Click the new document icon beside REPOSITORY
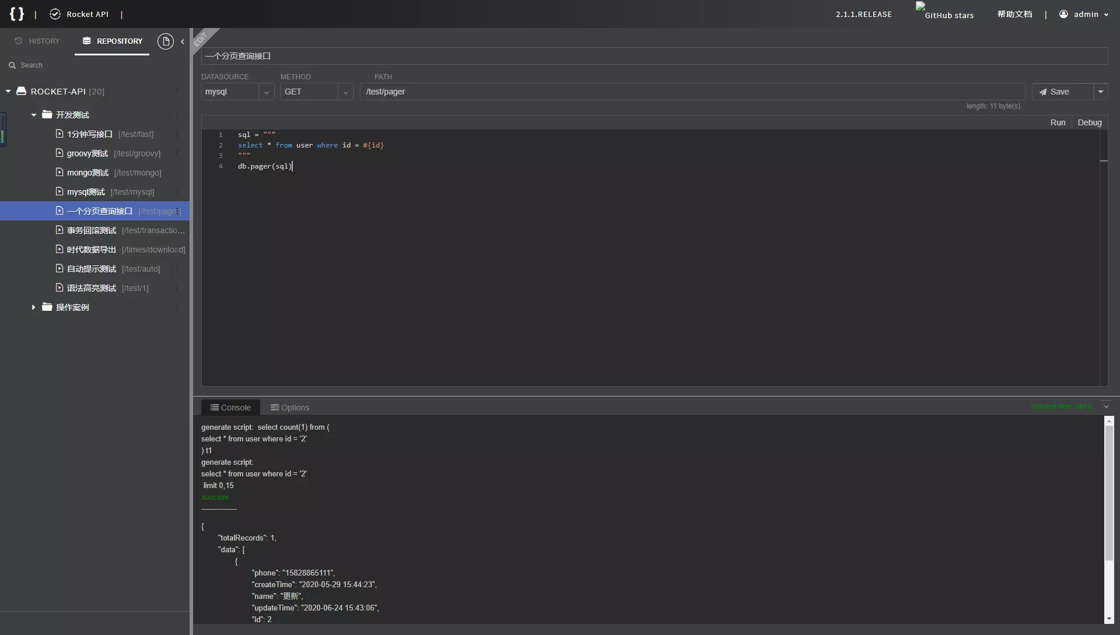Image resolution: width=1120 pixels, height=635 pixels. point(166,41)
